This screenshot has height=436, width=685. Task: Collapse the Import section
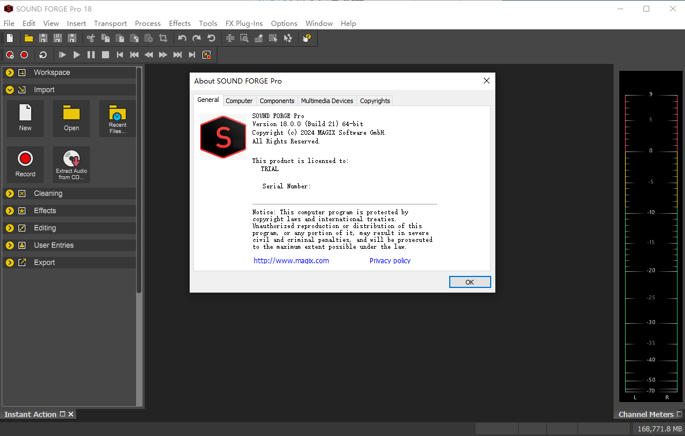[x=10, y=90]
